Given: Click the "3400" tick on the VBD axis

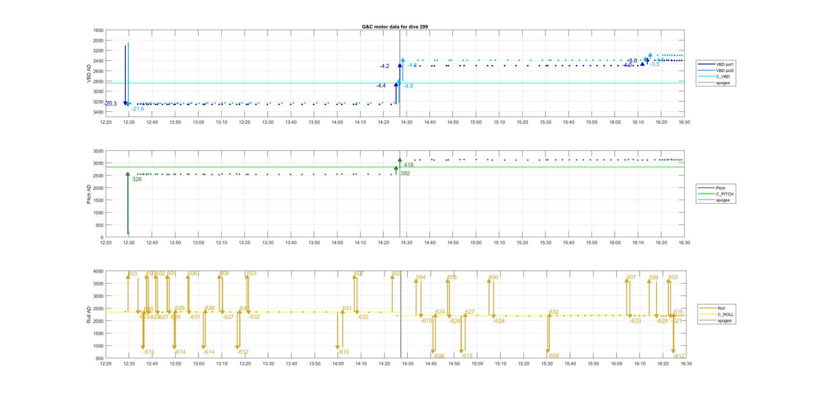Looking at the screenshot, I should [x=99, y=112].
